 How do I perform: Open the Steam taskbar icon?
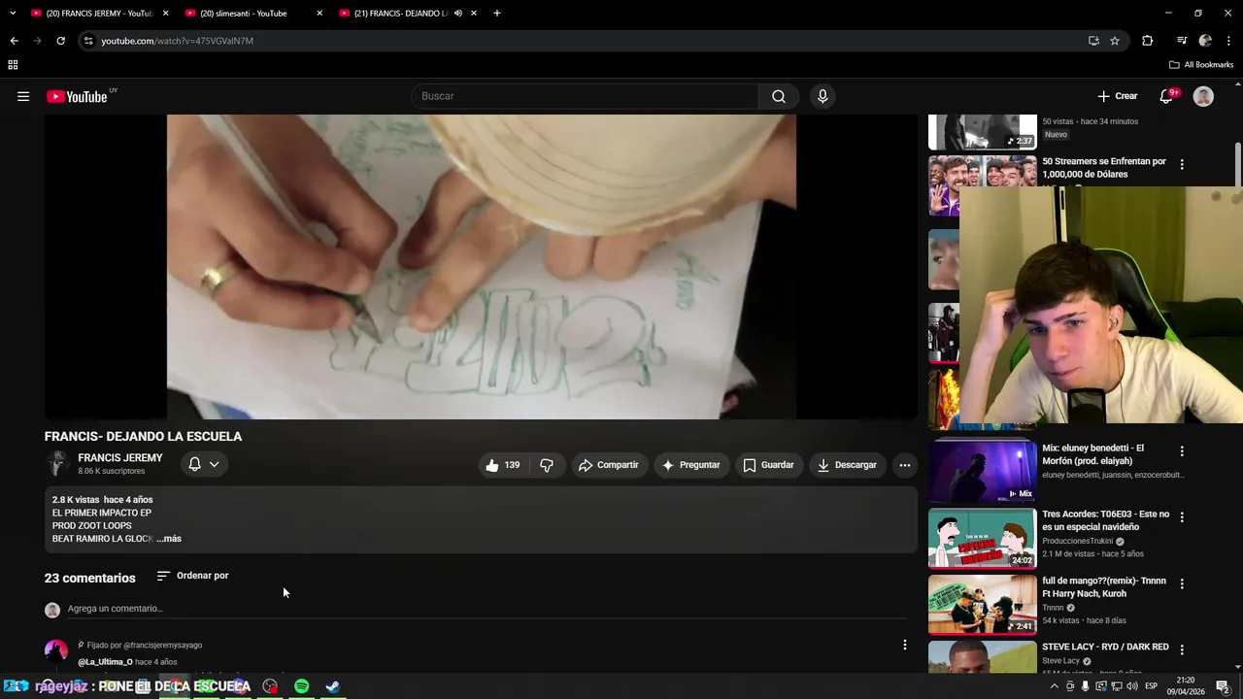pyautogui.click(x=332, y=686)
